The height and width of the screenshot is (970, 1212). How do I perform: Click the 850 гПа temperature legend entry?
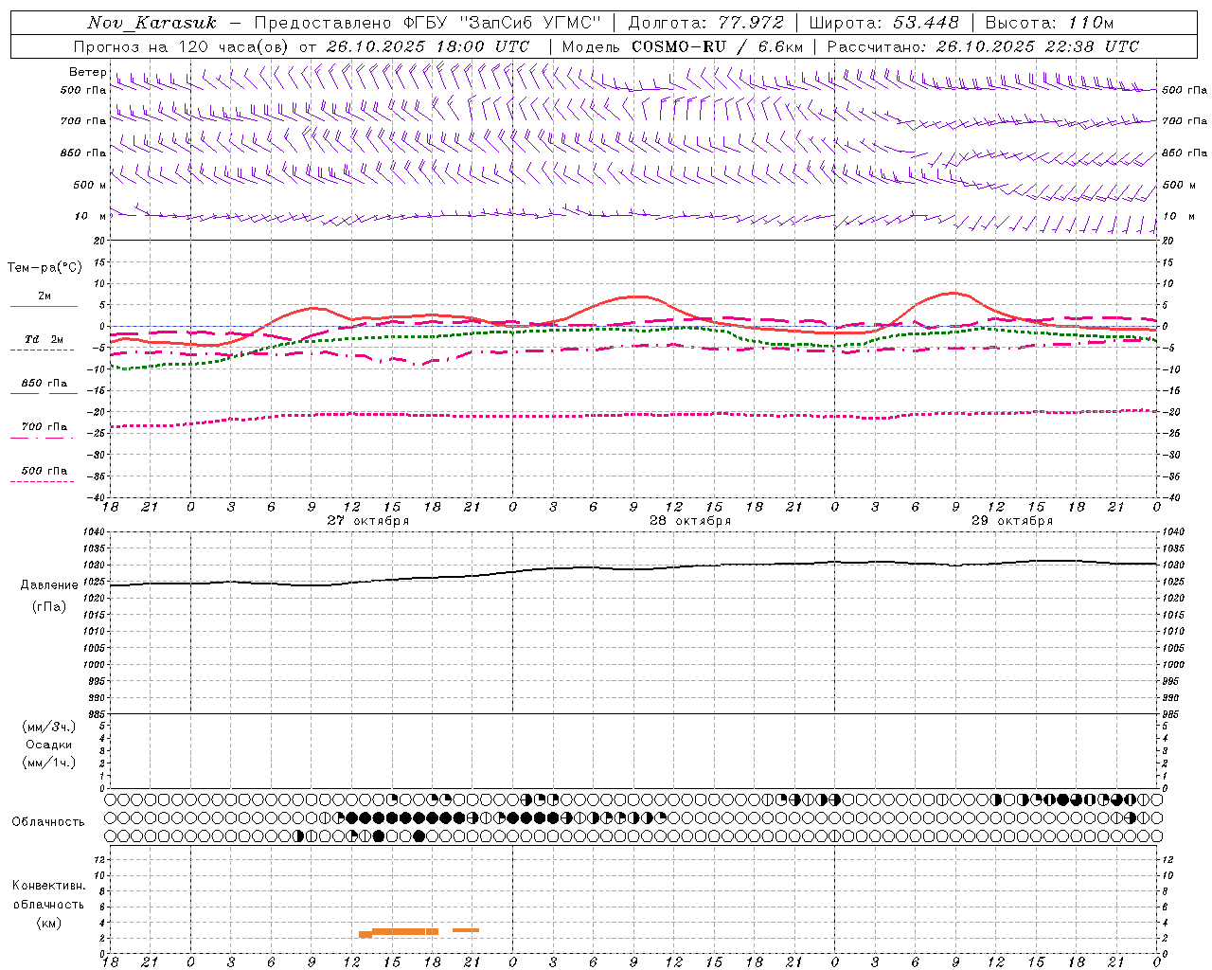coord(44,385)
